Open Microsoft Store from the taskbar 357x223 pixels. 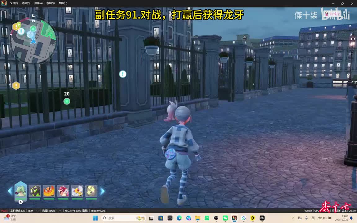[x=161, y=218]
